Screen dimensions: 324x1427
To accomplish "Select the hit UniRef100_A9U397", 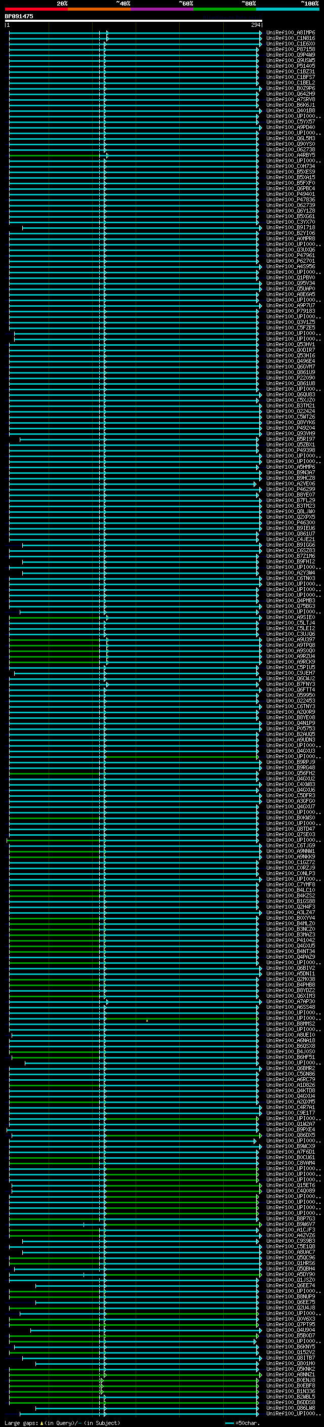I will pyautogui.click(x=291, y=639).
